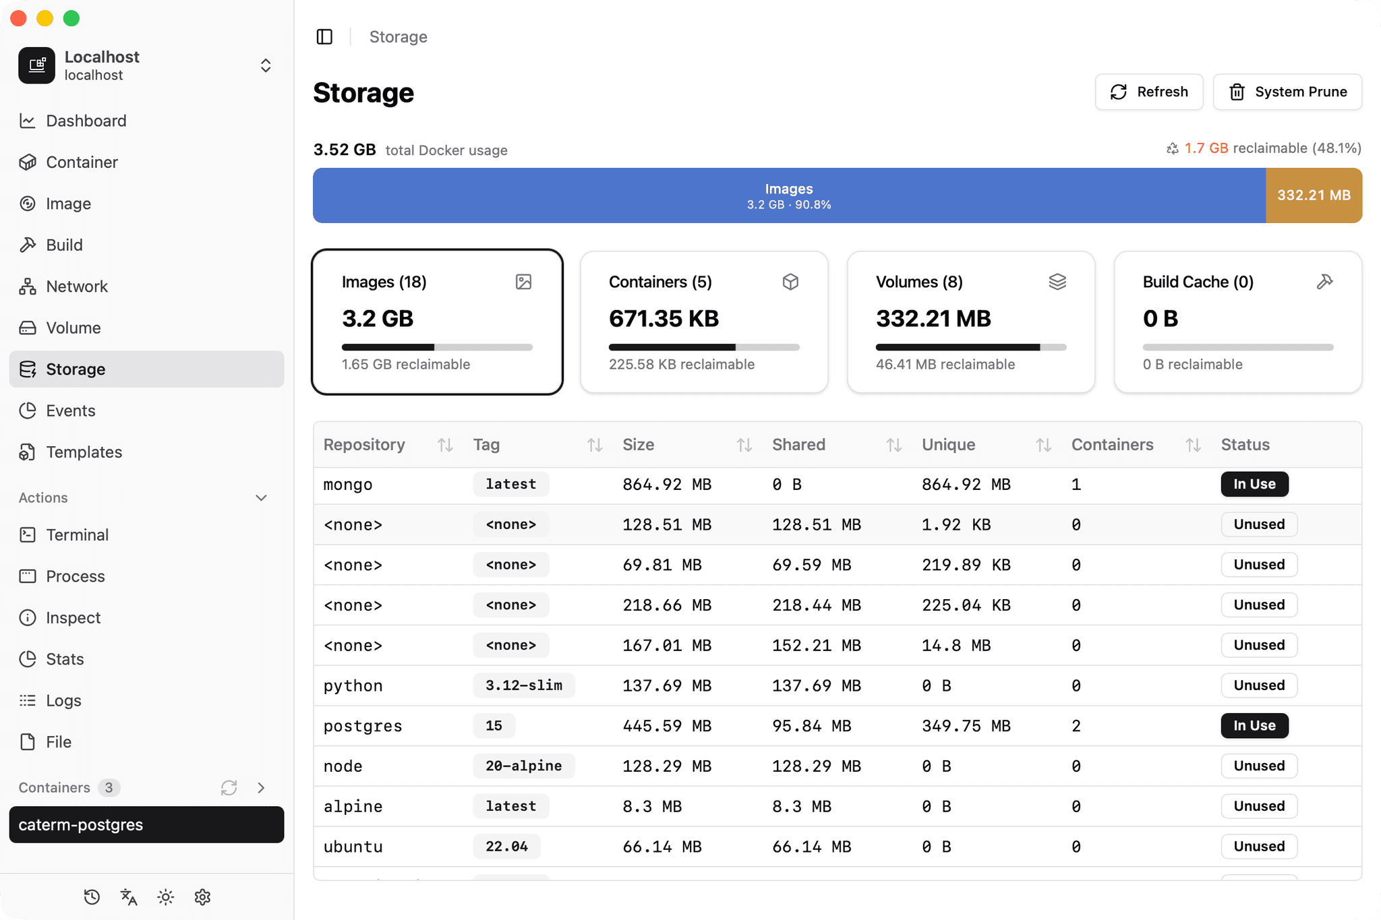
Task: Expand the Containers section arrow
Action: (261, 787)
